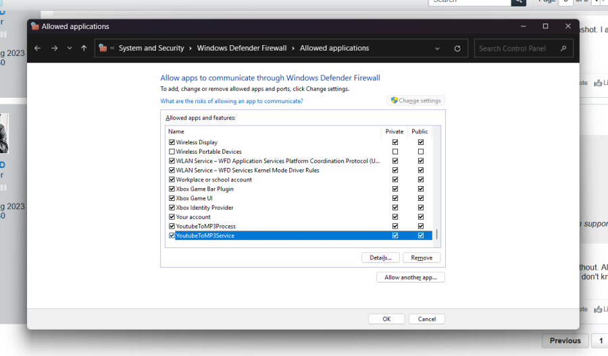Open the risks of allowing apps link
Image resolution: width=608 pixels, height=356 pixels.
(x=231, y=101)
